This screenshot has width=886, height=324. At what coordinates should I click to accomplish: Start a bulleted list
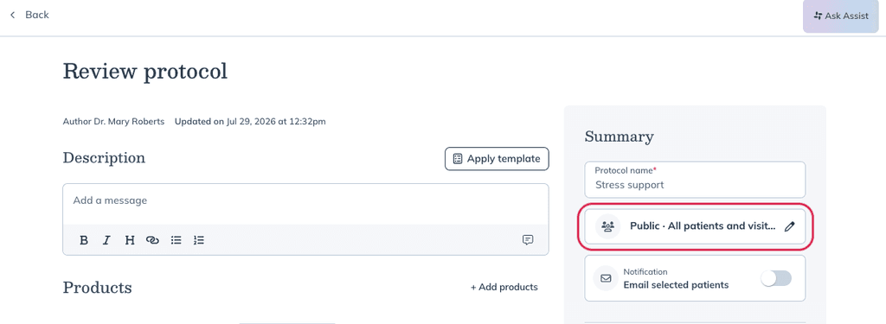(177, 240)
